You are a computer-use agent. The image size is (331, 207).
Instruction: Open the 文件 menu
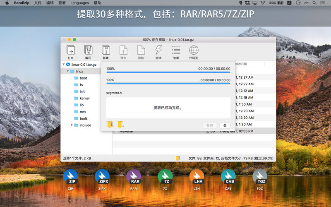(x=38, y=3)
